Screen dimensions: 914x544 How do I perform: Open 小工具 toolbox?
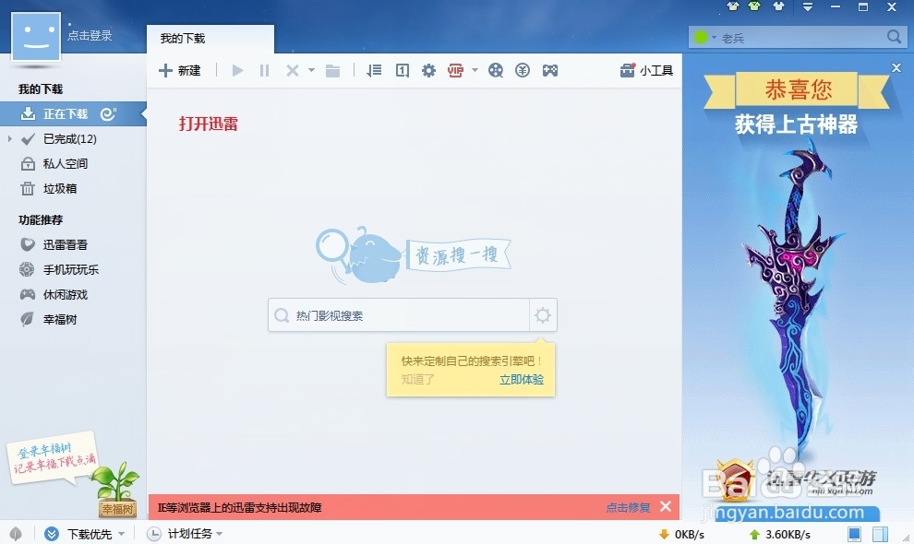646,70
